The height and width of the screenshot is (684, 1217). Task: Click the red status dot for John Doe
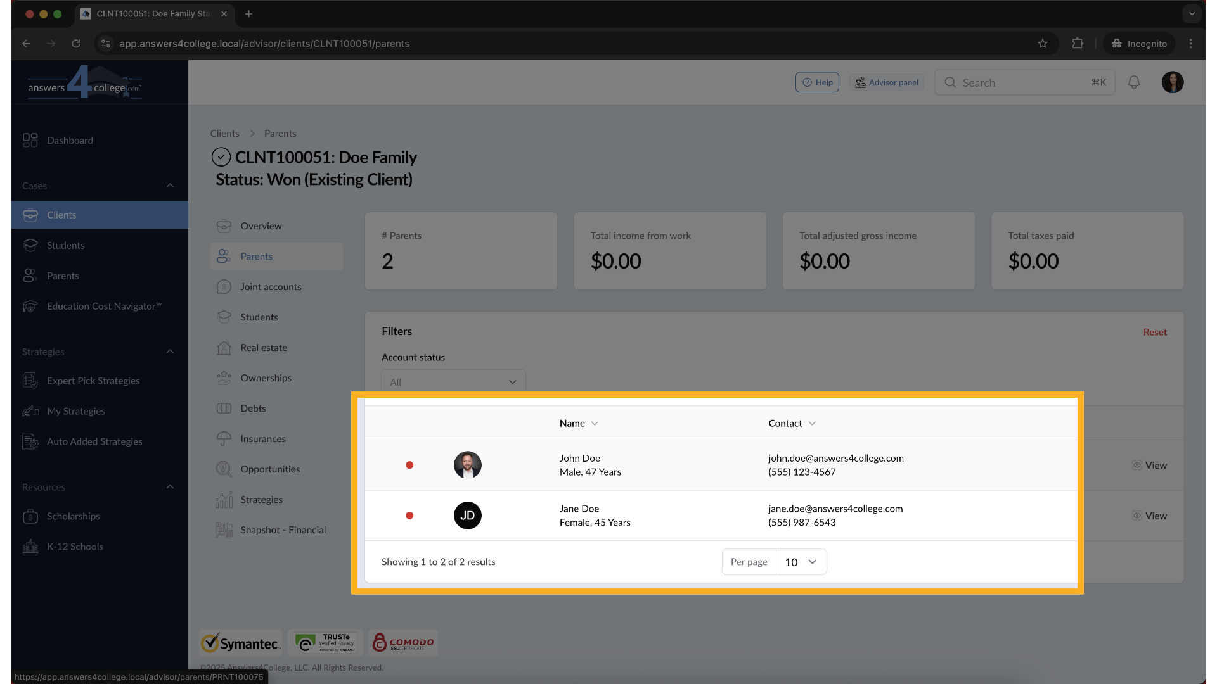coord(409,465)
